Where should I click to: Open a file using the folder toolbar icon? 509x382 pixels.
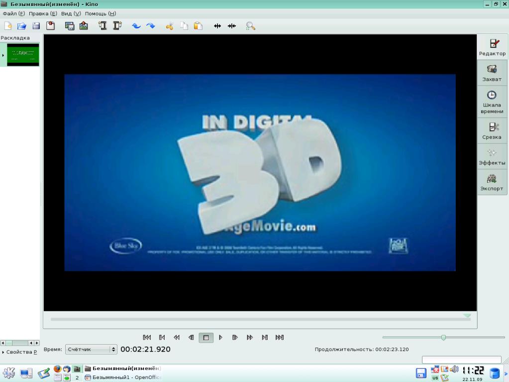tap(22, 26)
